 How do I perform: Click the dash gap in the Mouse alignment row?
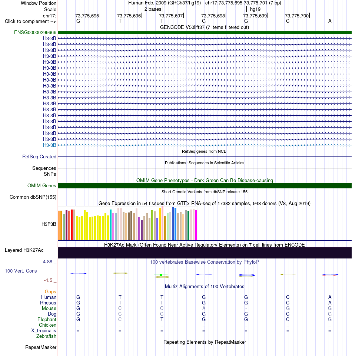pyautogui.click(x=246, y=309)
